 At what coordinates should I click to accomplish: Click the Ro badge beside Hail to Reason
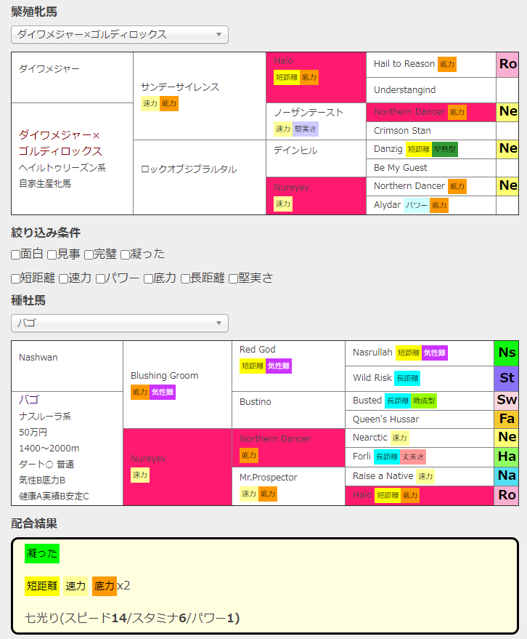tap(507, 64)
